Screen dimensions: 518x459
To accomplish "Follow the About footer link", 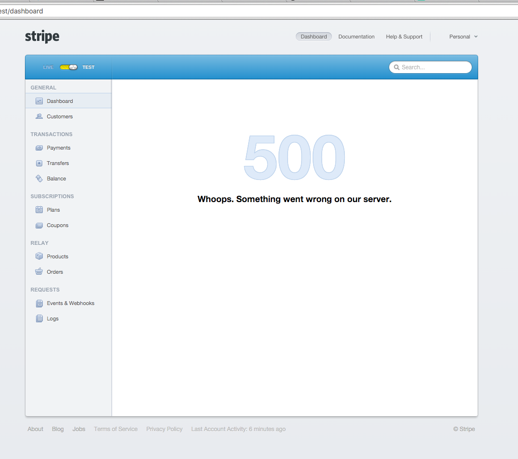I will [x=35, y=429].
